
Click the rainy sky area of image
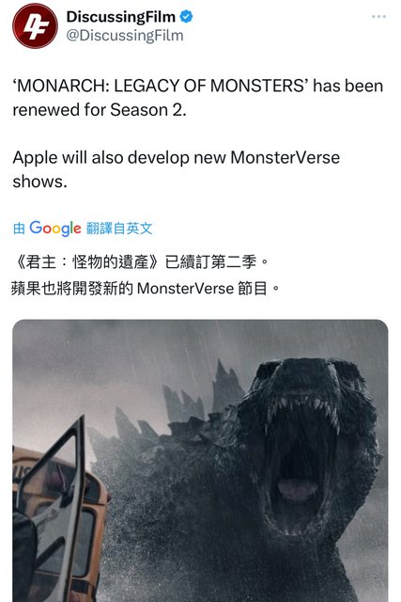pyautogui.click(x=115, y=357)
